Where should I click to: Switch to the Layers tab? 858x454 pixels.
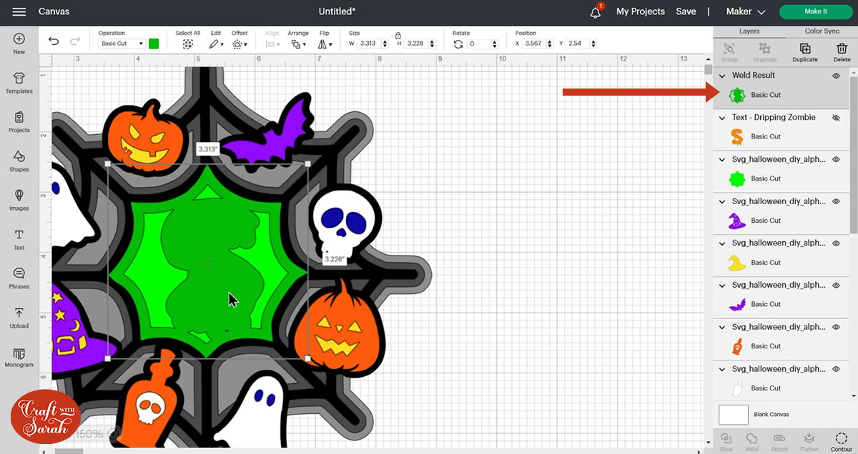(749, 31)
